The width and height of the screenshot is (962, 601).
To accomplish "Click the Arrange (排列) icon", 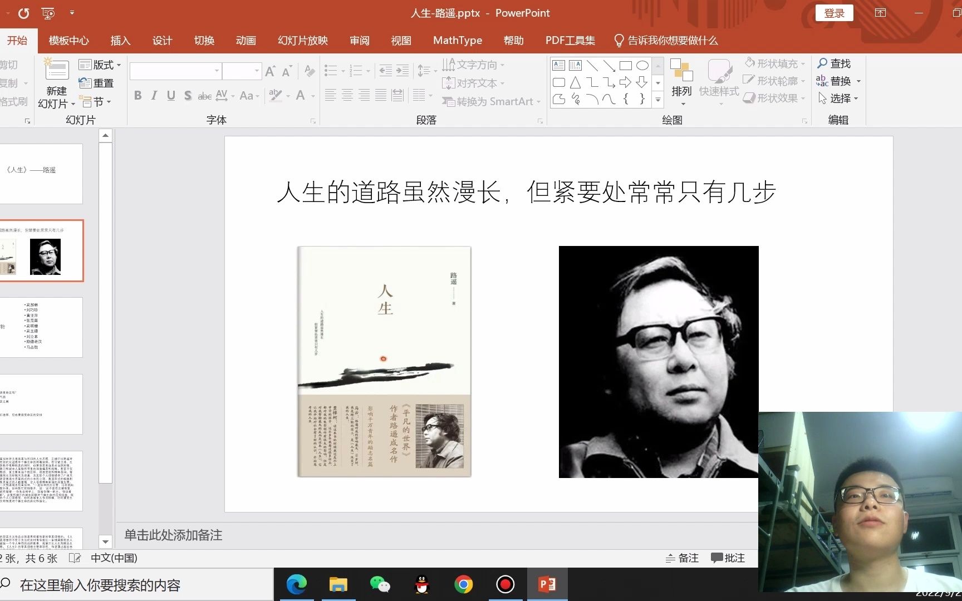I will (681, 70).
